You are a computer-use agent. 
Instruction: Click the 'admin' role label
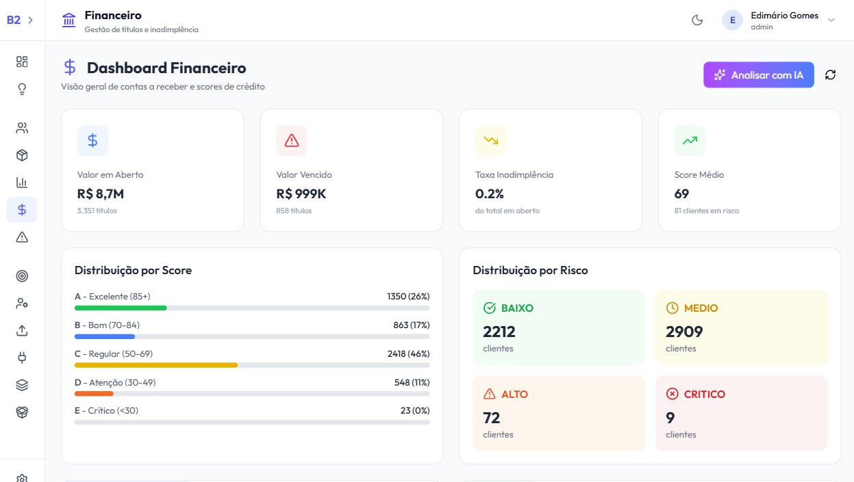[762, 27]
